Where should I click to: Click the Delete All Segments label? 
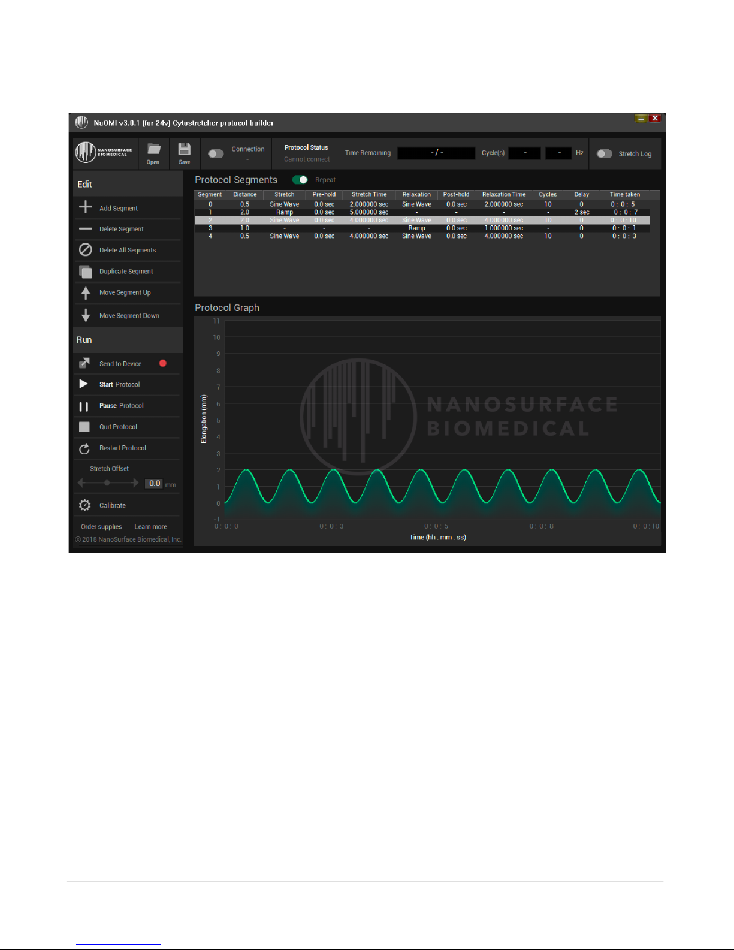point(128,251)
